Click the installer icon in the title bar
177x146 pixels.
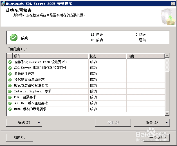click(3, 4)
